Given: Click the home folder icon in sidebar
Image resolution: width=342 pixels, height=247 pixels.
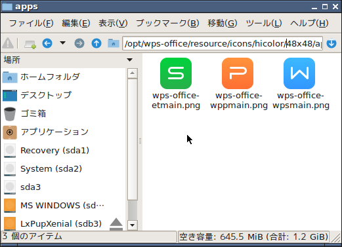Looking at the screenshot, I should [10, 77].
